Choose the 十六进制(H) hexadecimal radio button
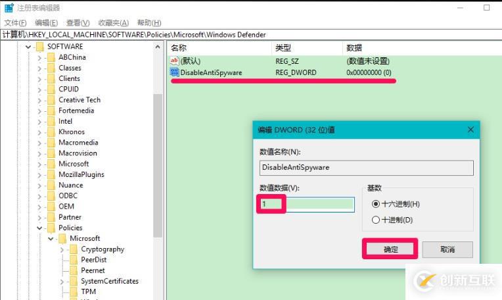The width and height of the screenshot is (502, 300). tap(376, 204)
